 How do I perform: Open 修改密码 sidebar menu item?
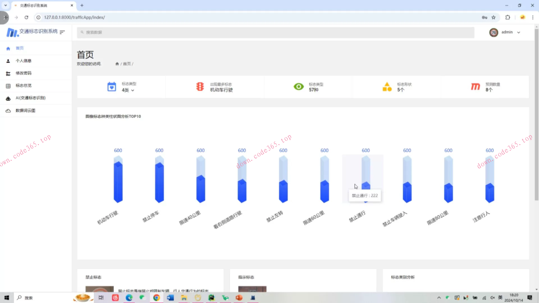click(x=23, y=73)
